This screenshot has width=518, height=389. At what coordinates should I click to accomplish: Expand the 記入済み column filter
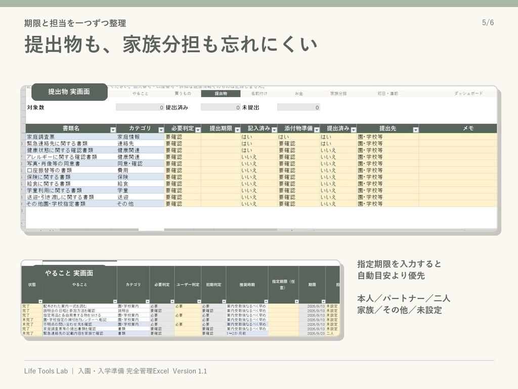coord(274,130)
